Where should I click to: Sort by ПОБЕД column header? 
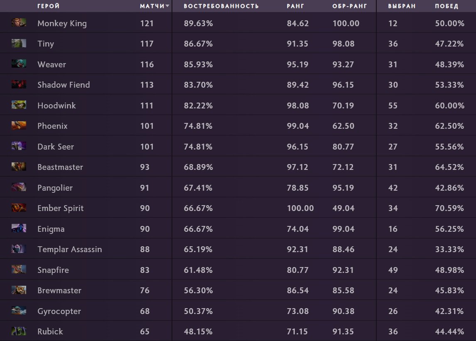tap(447, 6)
